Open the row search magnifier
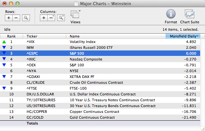 (26, 17)
